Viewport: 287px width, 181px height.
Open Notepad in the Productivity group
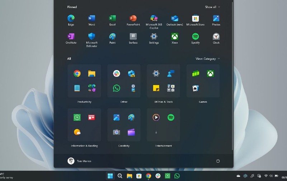[x=77, y=88]
